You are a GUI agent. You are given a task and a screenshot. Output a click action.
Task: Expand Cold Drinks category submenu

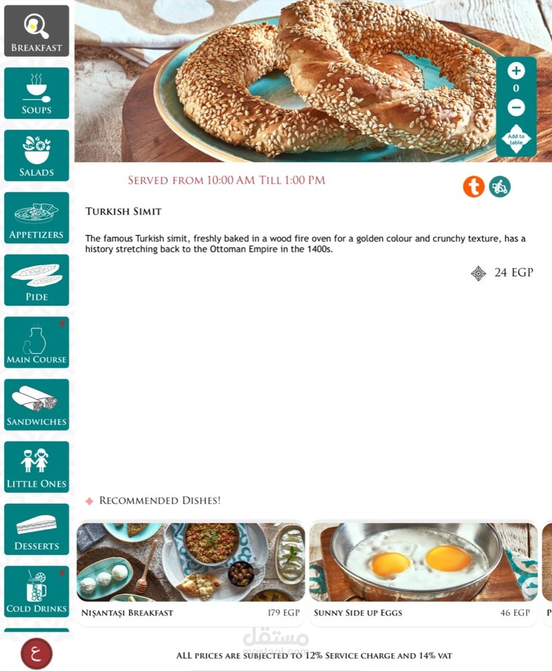coord(63,573)
